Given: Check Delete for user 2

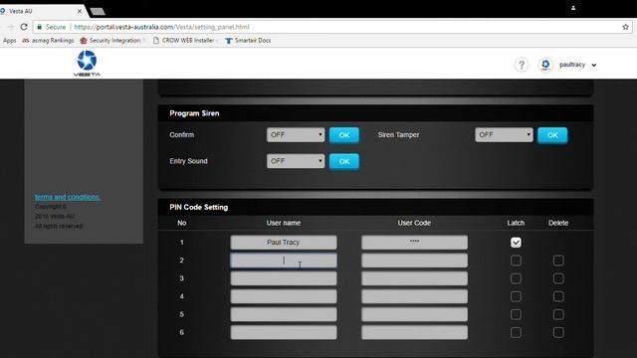Looking at the screenshot, I should coord(558,261).
